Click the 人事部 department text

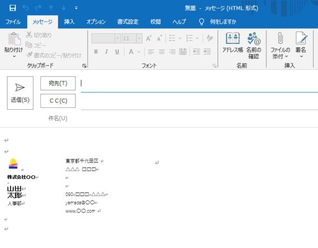tap(14, 203)
